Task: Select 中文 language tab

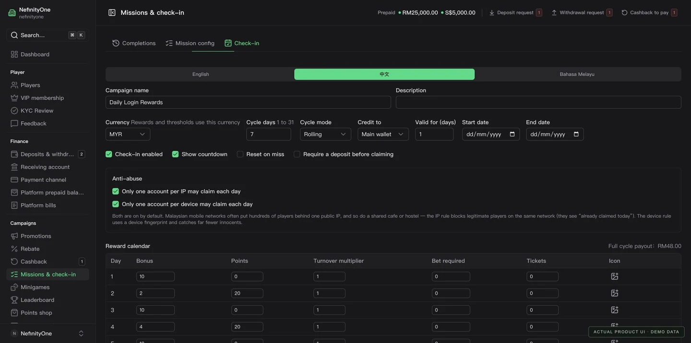Action: pos(384,74)
